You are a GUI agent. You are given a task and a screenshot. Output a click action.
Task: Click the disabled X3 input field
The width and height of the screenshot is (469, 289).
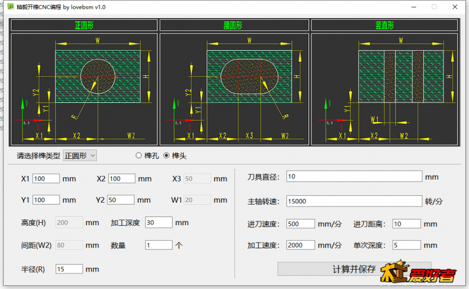(198, 179)
